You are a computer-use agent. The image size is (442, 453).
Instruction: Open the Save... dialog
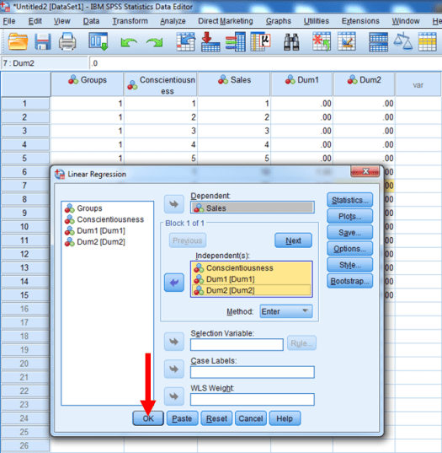pyautogui.click(x=349, y=232)
